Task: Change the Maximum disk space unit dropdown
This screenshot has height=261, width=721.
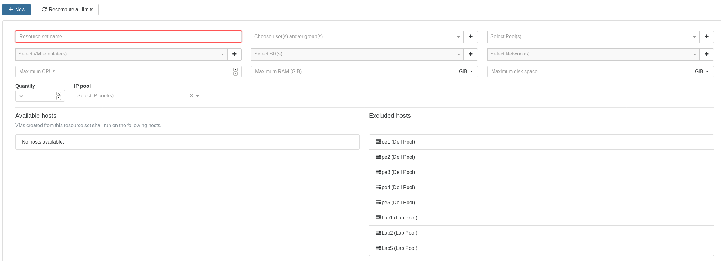Action: [x=701, y=72]
